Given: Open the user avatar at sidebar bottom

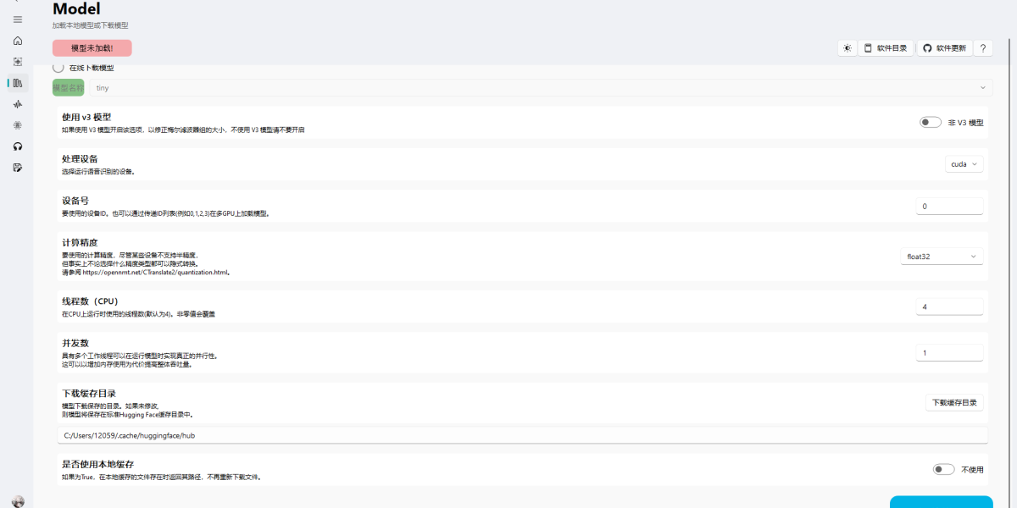Looking at the screenshot, I should point(18,501).
